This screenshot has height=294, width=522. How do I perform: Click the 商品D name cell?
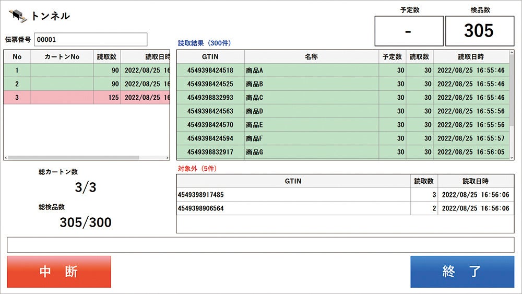point(312,111)
